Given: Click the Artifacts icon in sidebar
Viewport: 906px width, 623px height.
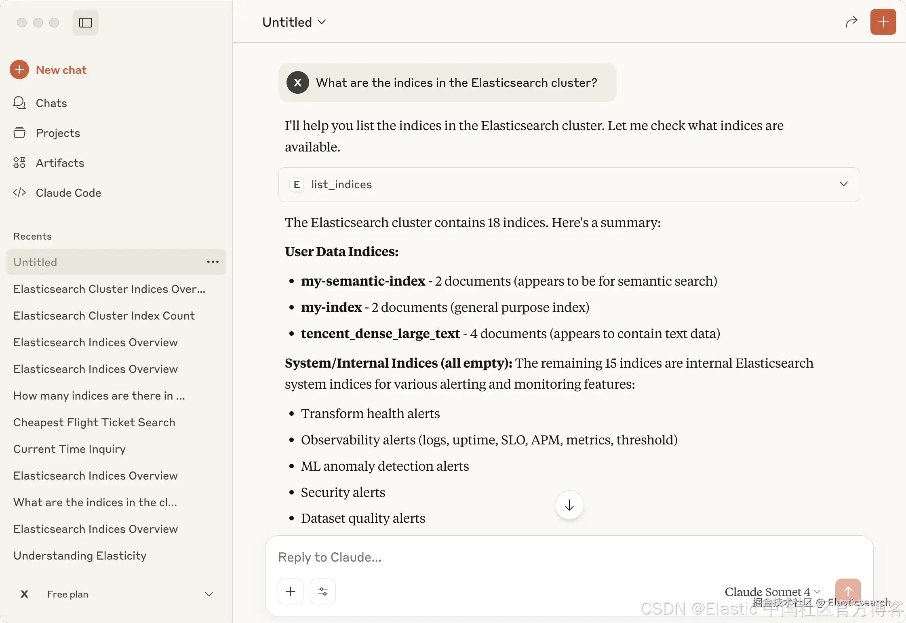Looking at the screenshot, I should [19, 163].
